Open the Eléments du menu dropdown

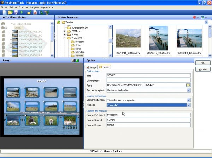(x=188, y=100)
